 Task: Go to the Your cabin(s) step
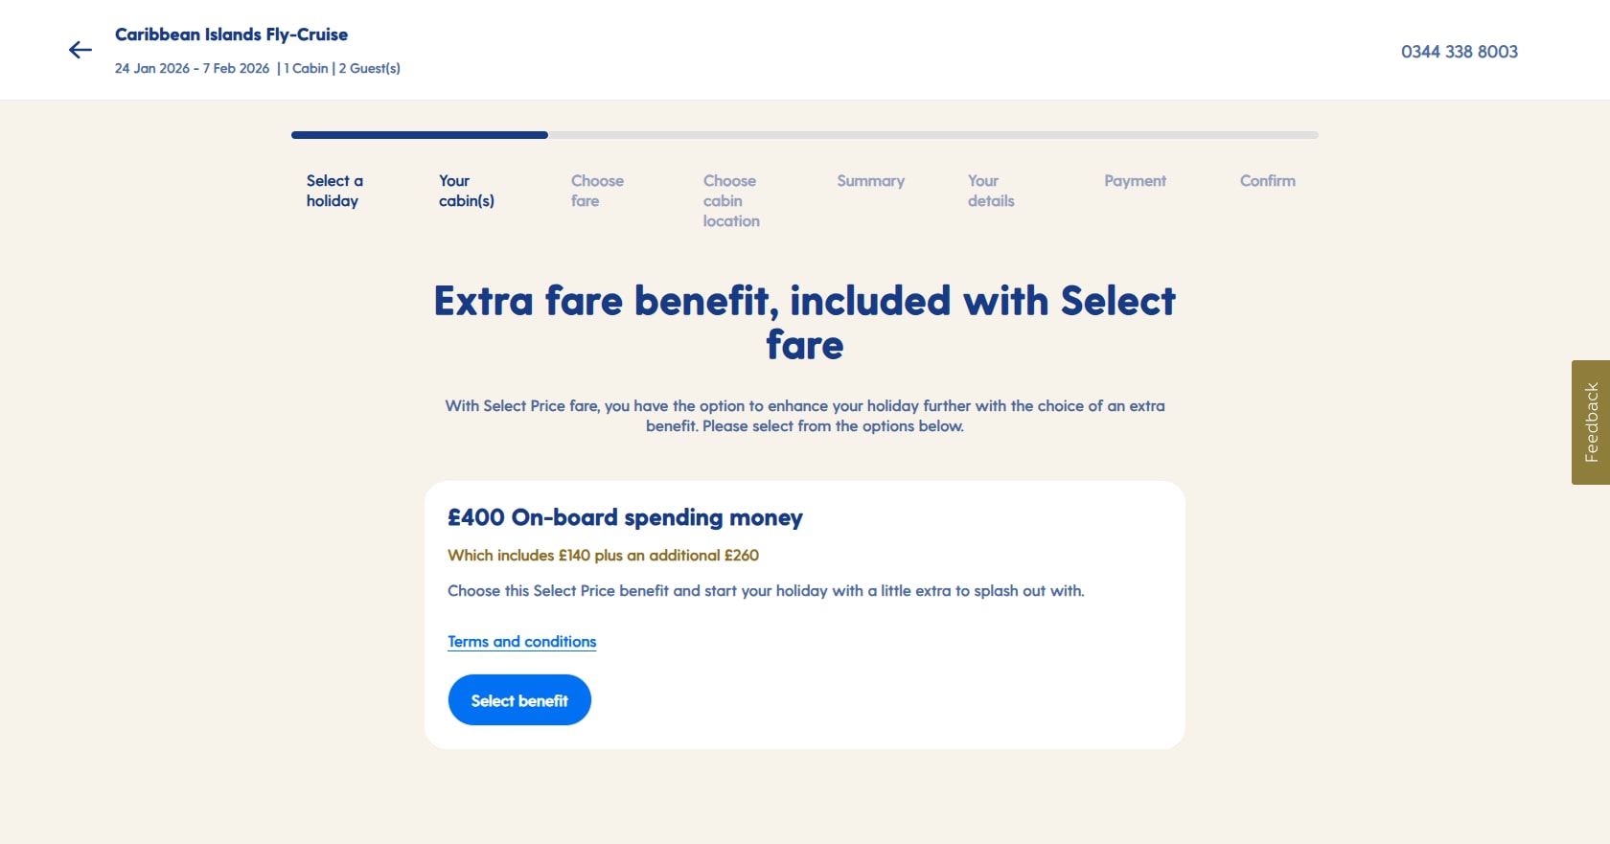pos(467,191)
